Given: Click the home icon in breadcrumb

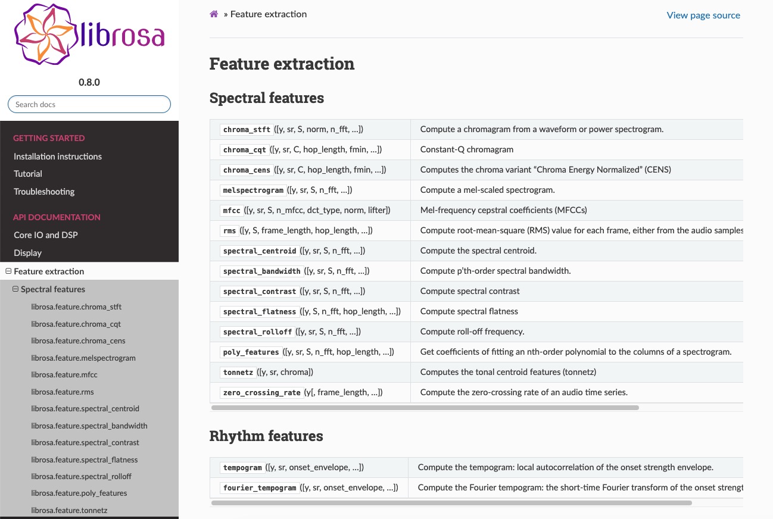Looking at the screenshot, I should [x=214, y=14].
